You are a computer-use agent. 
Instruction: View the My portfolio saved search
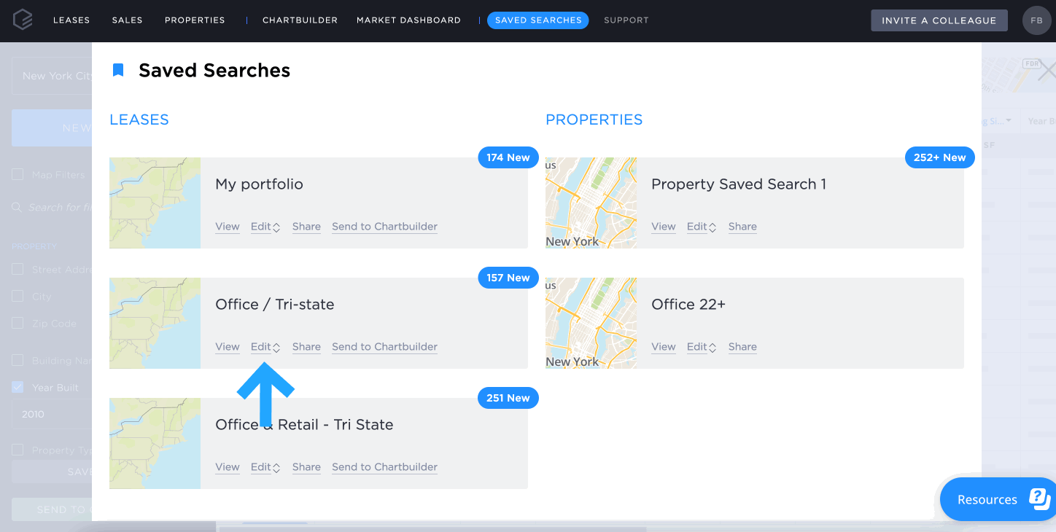coord(228,227)
